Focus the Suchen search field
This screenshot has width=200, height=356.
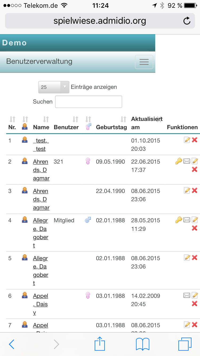[x=89, y=102]
